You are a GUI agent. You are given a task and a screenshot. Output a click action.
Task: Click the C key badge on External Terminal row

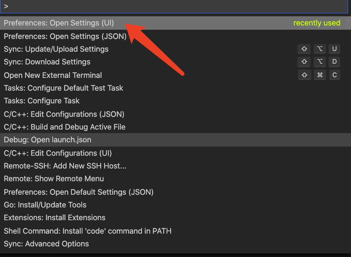tap(335, 75)
